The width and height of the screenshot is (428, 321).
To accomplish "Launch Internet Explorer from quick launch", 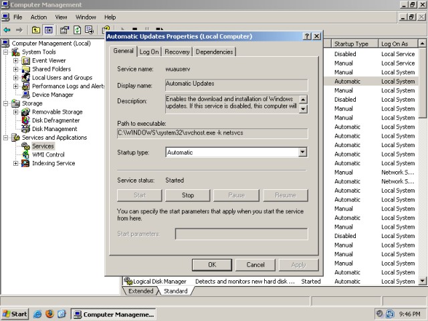I will 37,314.
